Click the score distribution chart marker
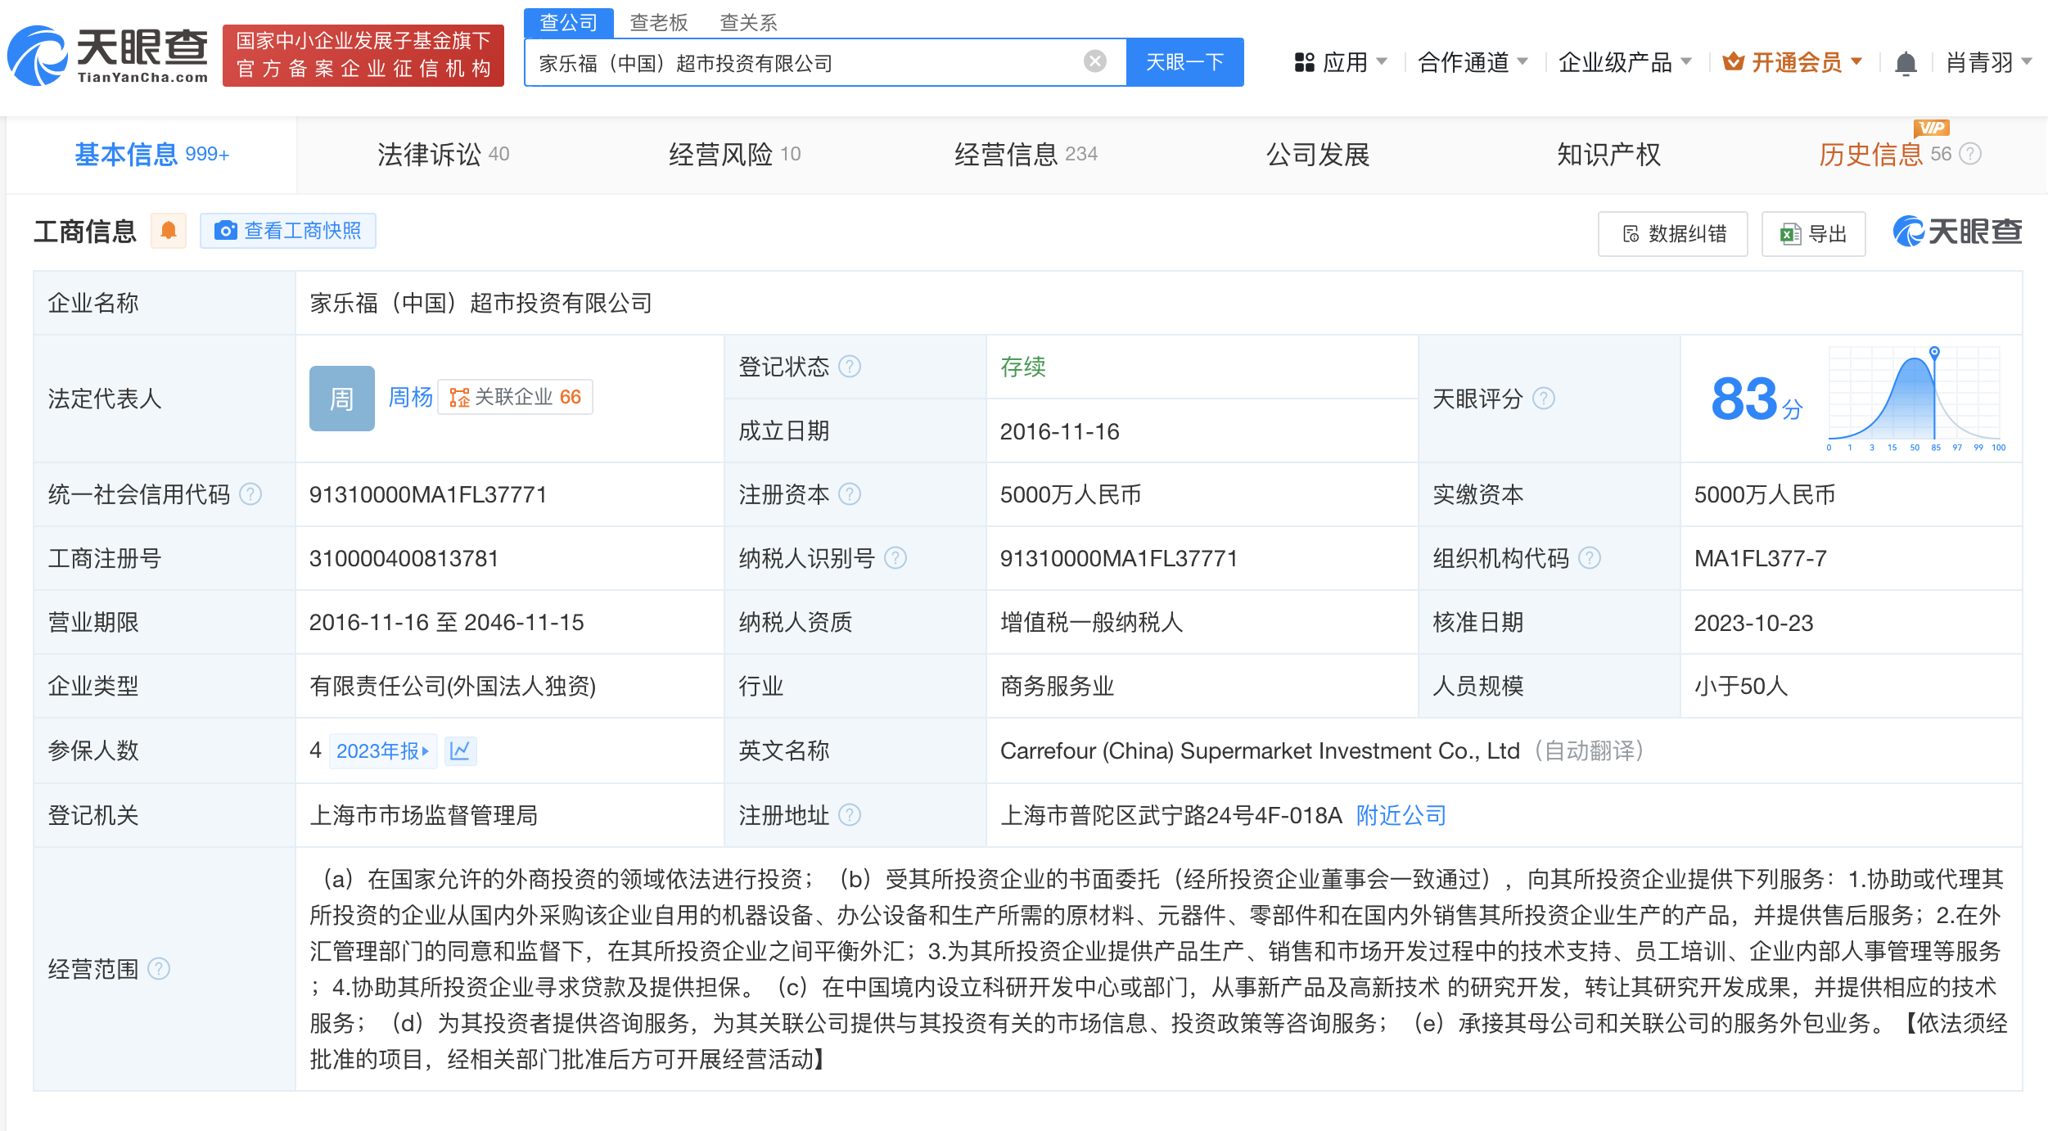The width and height of the screenshot is (2048, 1131). tap(1934, 353)
